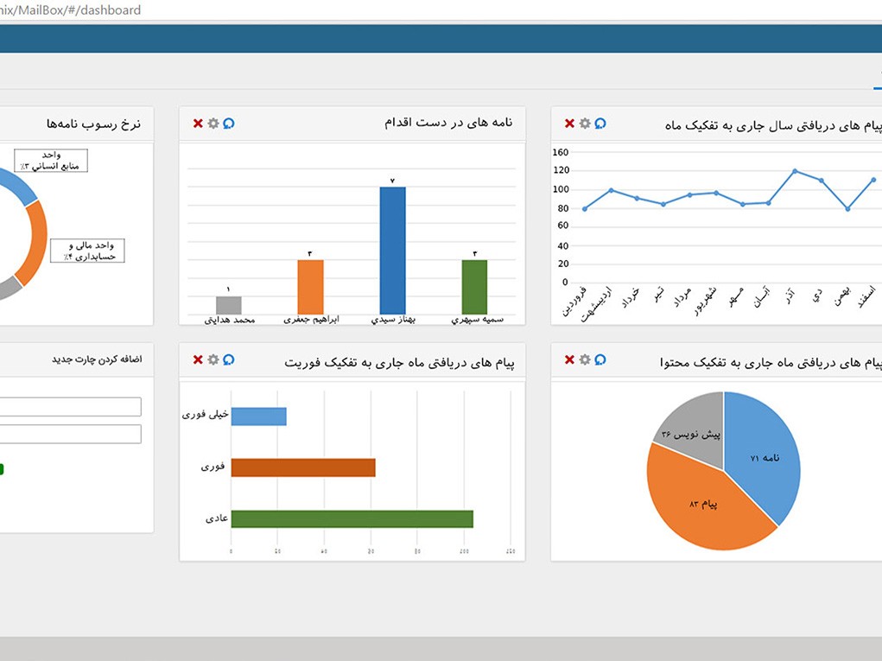
Task: Select the green bar for سمیه سپهری
Action: coord(474,287)
